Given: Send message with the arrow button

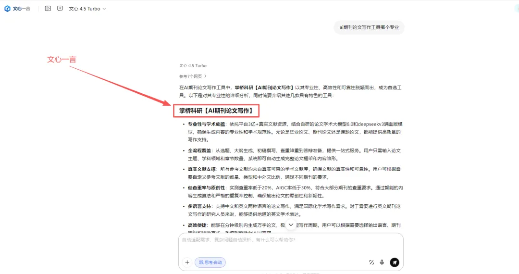Looking at the screenshot, I should click(x=394, y=262).
